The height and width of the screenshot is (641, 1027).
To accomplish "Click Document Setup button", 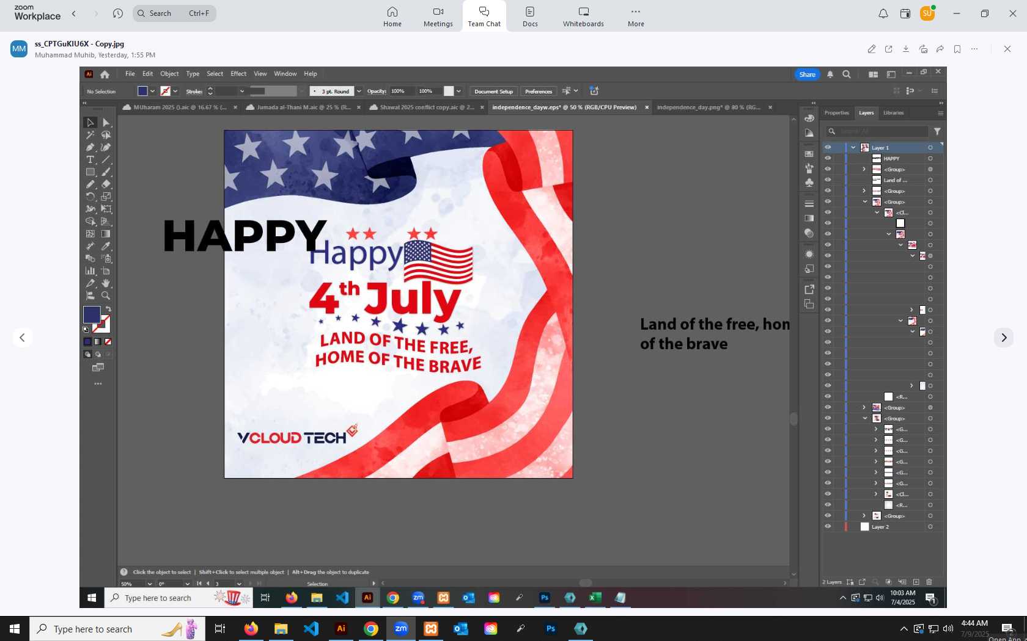I will 494,92.
